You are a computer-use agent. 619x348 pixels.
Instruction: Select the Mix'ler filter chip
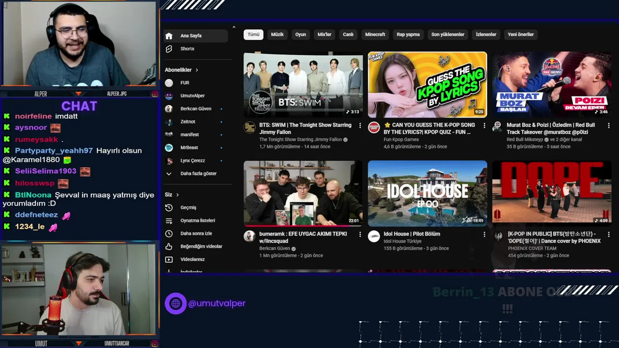[324, 35]
